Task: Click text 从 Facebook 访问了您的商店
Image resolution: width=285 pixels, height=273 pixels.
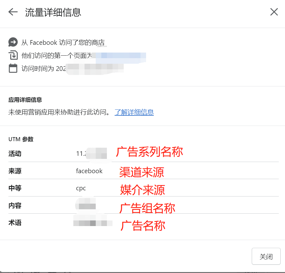Action: pos(63,43)
